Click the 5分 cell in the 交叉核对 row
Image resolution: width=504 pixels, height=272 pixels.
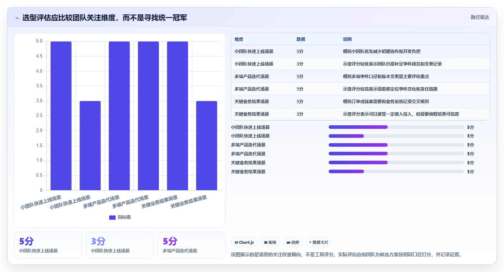[300, 102]
